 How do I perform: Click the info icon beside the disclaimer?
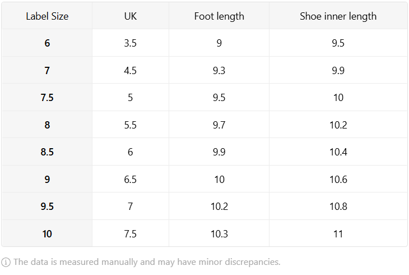6,262
